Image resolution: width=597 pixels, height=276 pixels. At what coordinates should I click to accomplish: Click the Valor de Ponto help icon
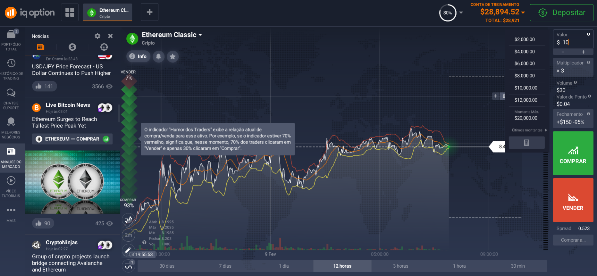pos(589,96)
